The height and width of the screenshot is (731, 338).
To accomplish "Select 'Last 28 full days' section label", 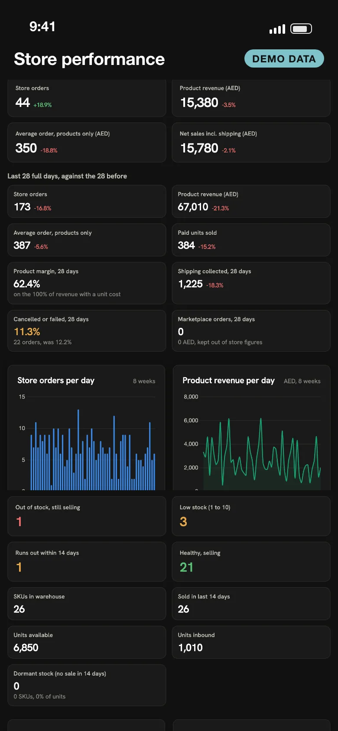I will coord(67,176).
